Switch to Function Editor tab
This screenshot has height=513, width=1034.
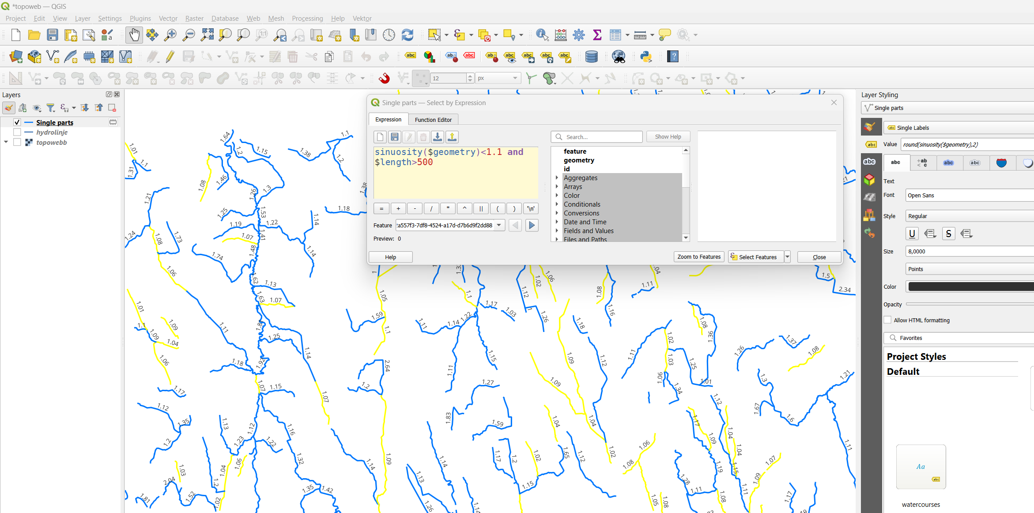pyautogui.click(x=433, y=120)
